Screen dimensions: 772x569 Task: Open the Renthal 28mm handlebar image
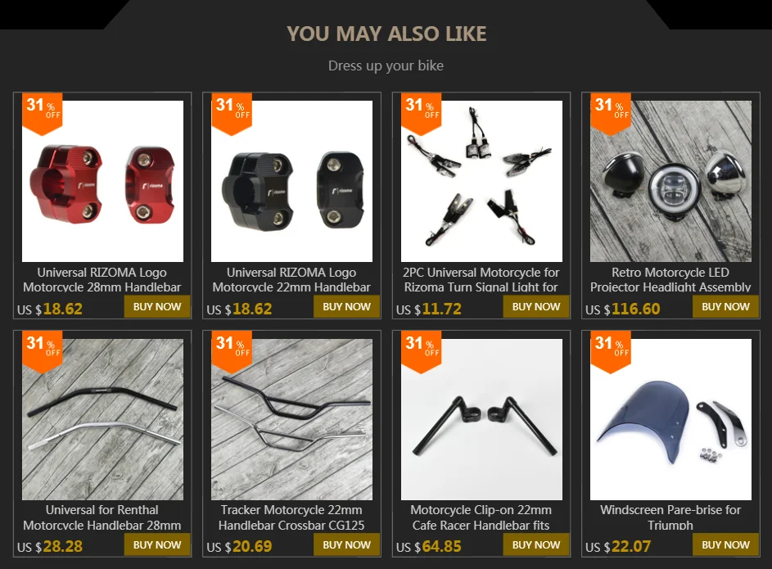pos(102,419)
